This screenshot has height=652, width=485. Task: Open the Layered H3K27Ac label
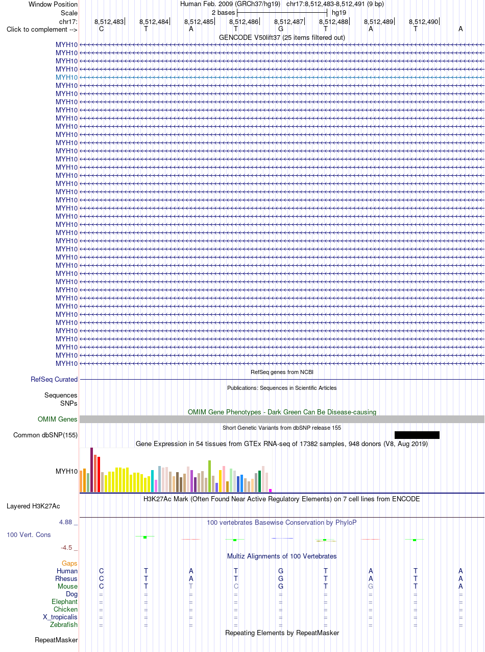[33, 506]
